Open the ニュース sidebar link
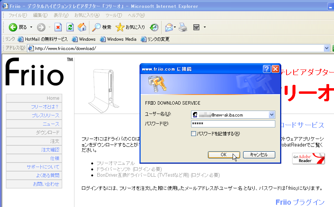Viewport: 334px width, 207px height. [x=34, y=124]
